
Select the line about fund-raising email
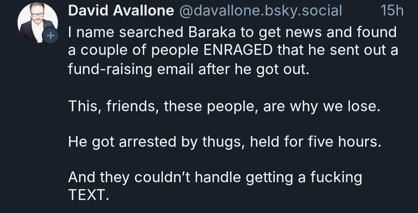(188, 69)
